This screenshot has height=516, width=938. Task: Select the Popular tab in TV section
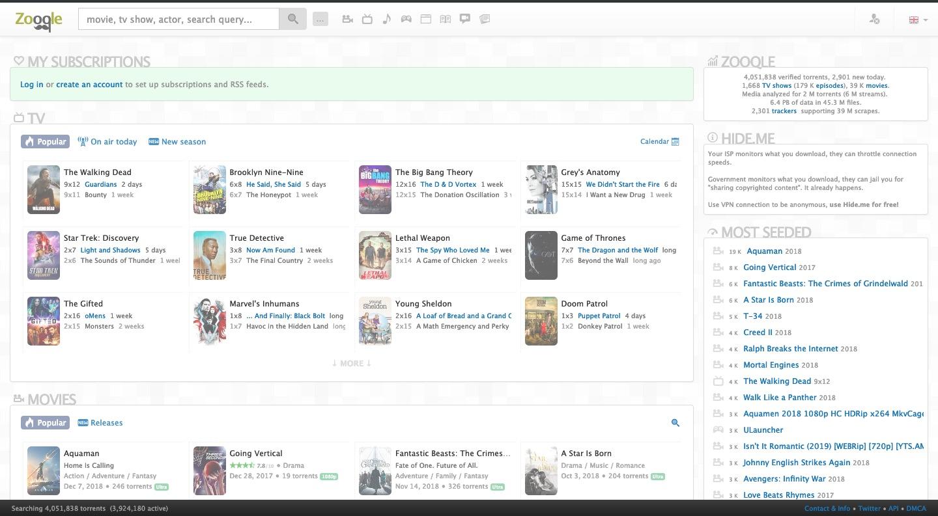pyautogui.click(x=45, y=141)
